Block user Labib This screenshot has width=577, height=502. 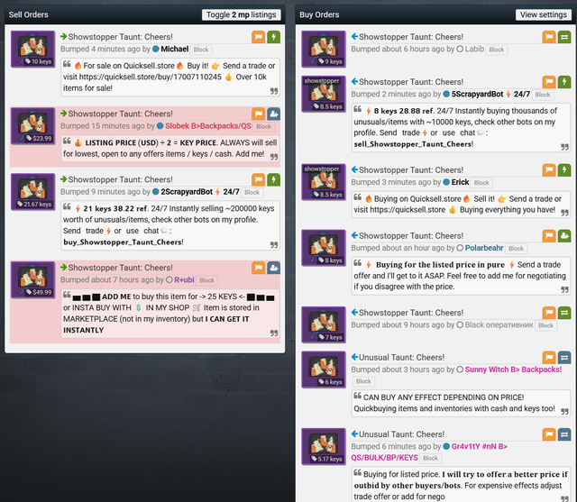[497, 50]
